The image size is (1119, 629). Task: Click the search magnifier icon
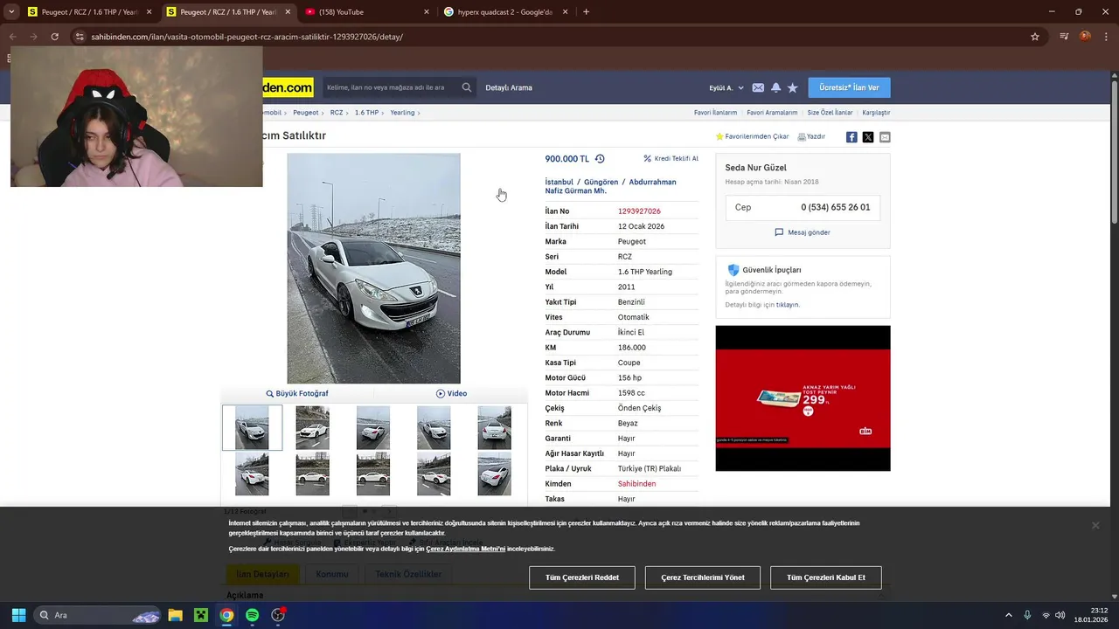(467, 87)
